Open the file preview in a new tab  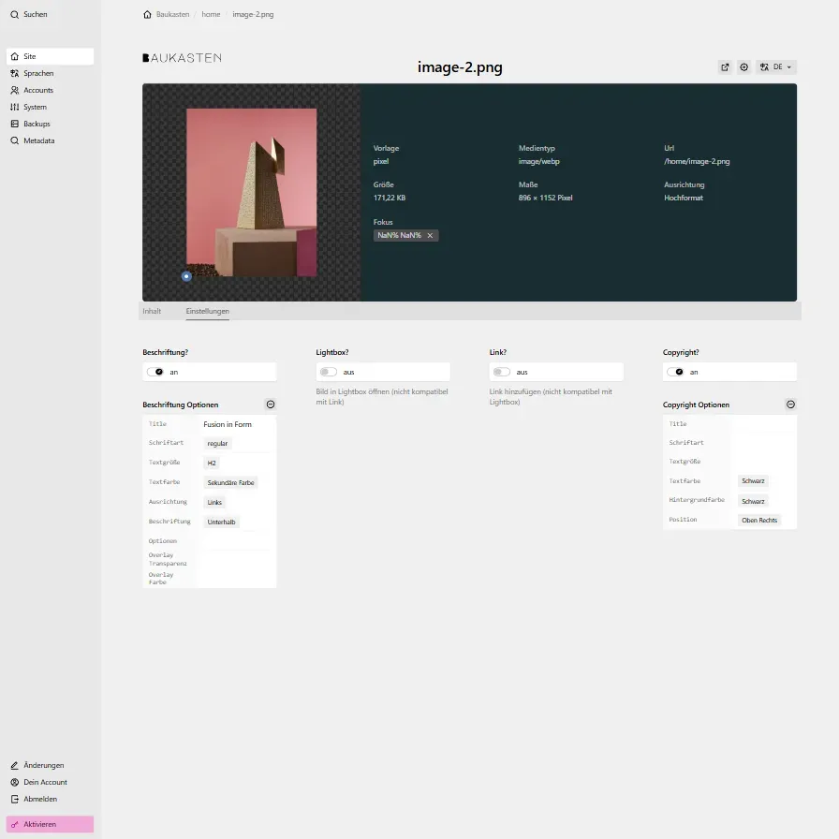tap(725, 66)
